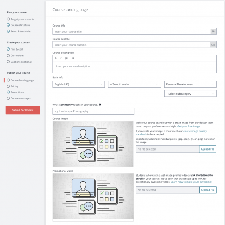Apply italic formatting in description toolbar
This screenshot has width=225, height=225.
(61, 58)
